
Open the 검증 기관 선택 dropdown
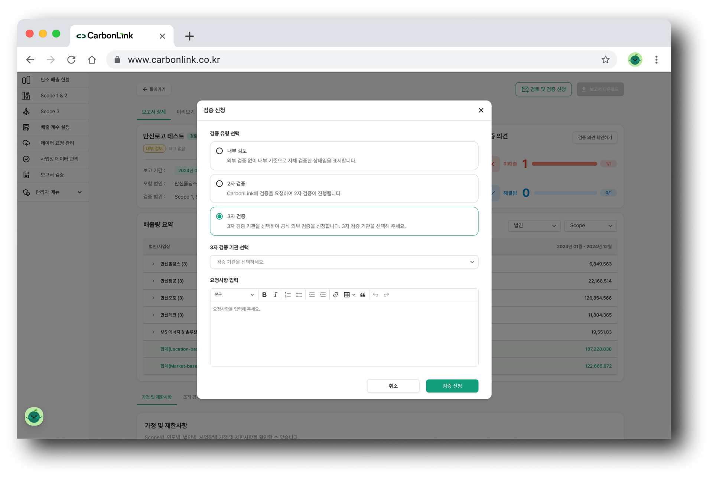pyautogui.click(x=344, y=262)
